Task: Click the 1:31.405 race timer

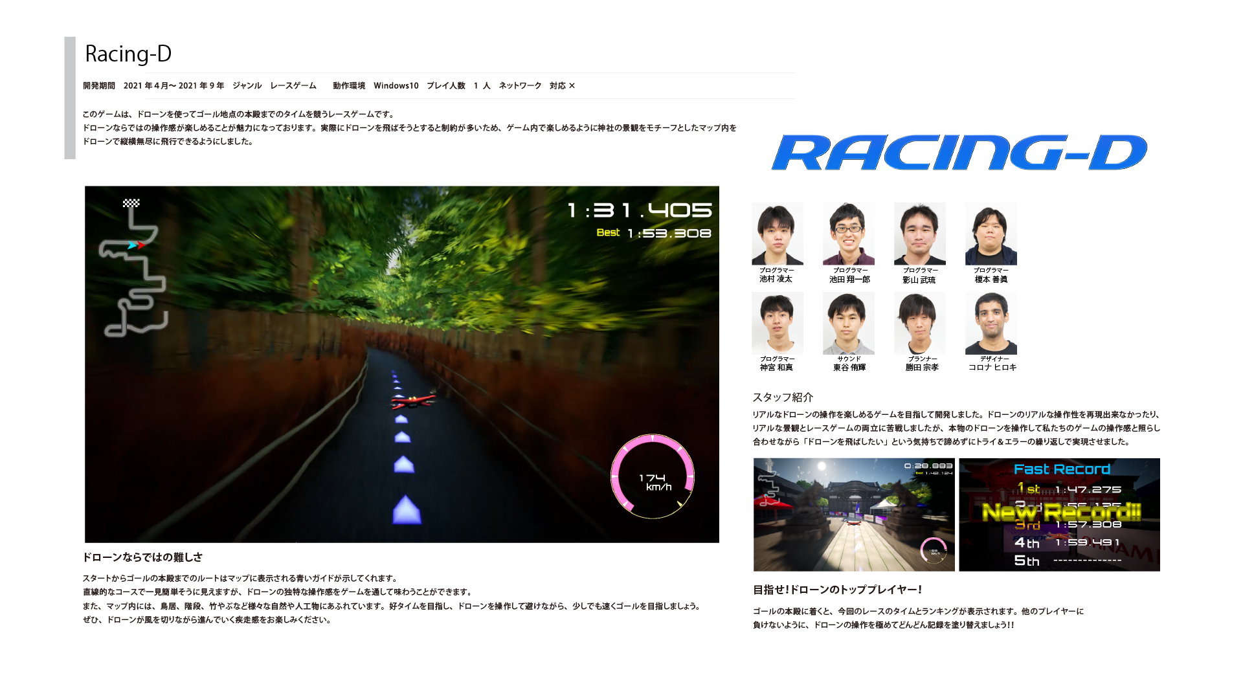Action: pos(640,210)
